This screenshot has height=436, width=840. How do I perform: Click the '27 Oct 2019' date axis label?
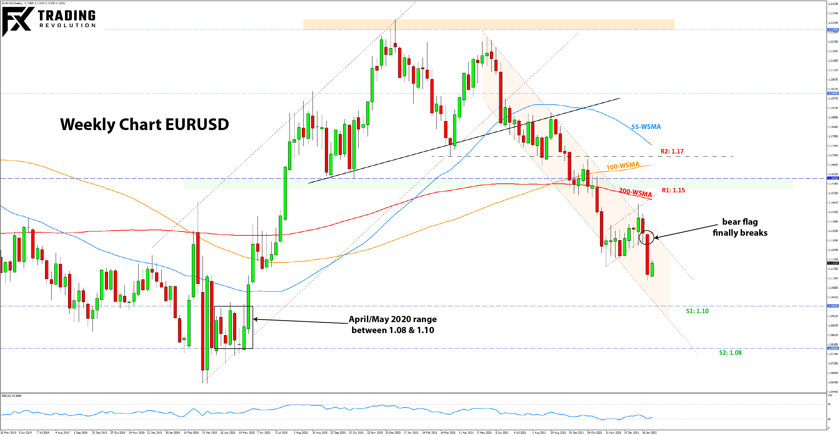[x=118, y=433]
